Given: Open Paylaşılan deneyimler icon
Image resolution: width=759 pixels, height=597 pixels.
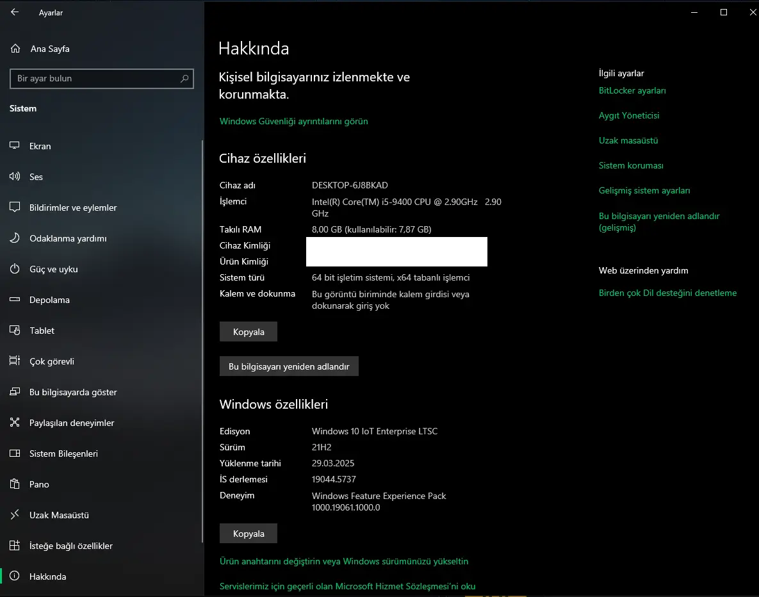Looking at the screenshot, I should (15, 422).
